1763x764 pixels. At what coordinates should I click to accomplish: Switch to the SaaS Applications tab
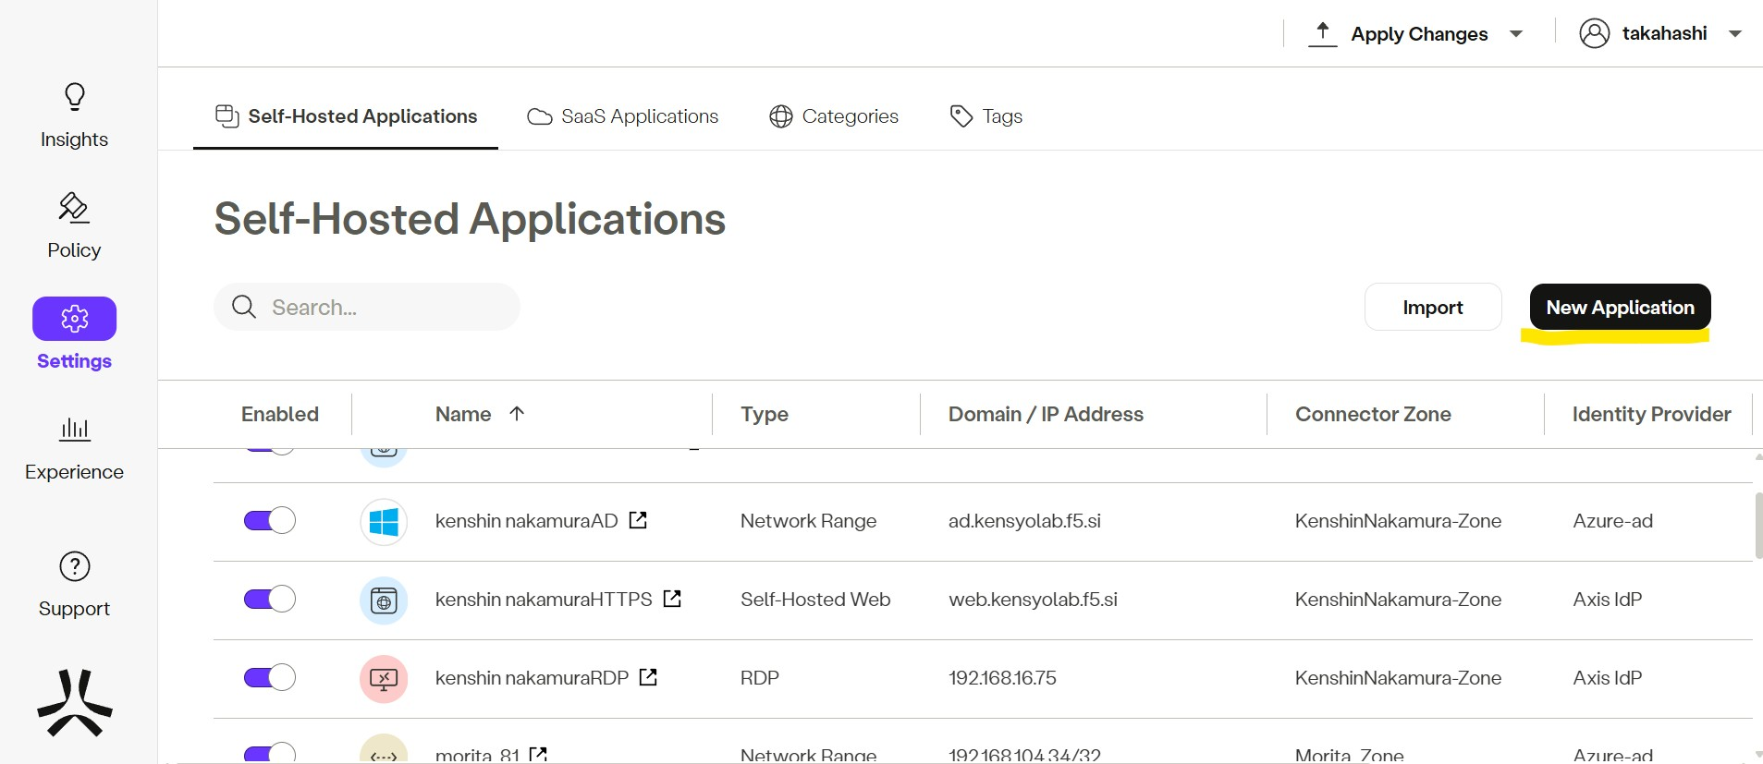622,116
